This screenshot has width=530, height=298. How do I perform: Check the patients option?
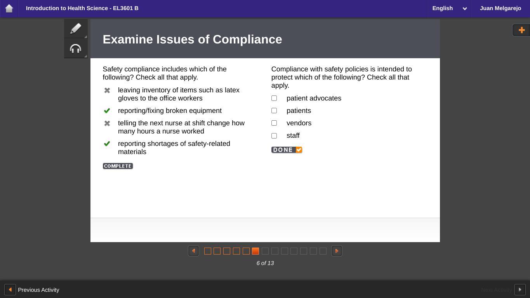(274, 111)
